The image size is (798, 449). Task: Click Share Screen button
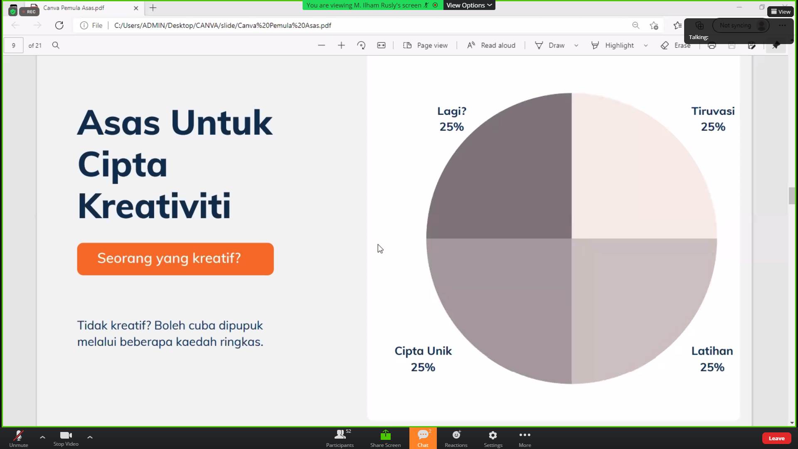[385, 439]
